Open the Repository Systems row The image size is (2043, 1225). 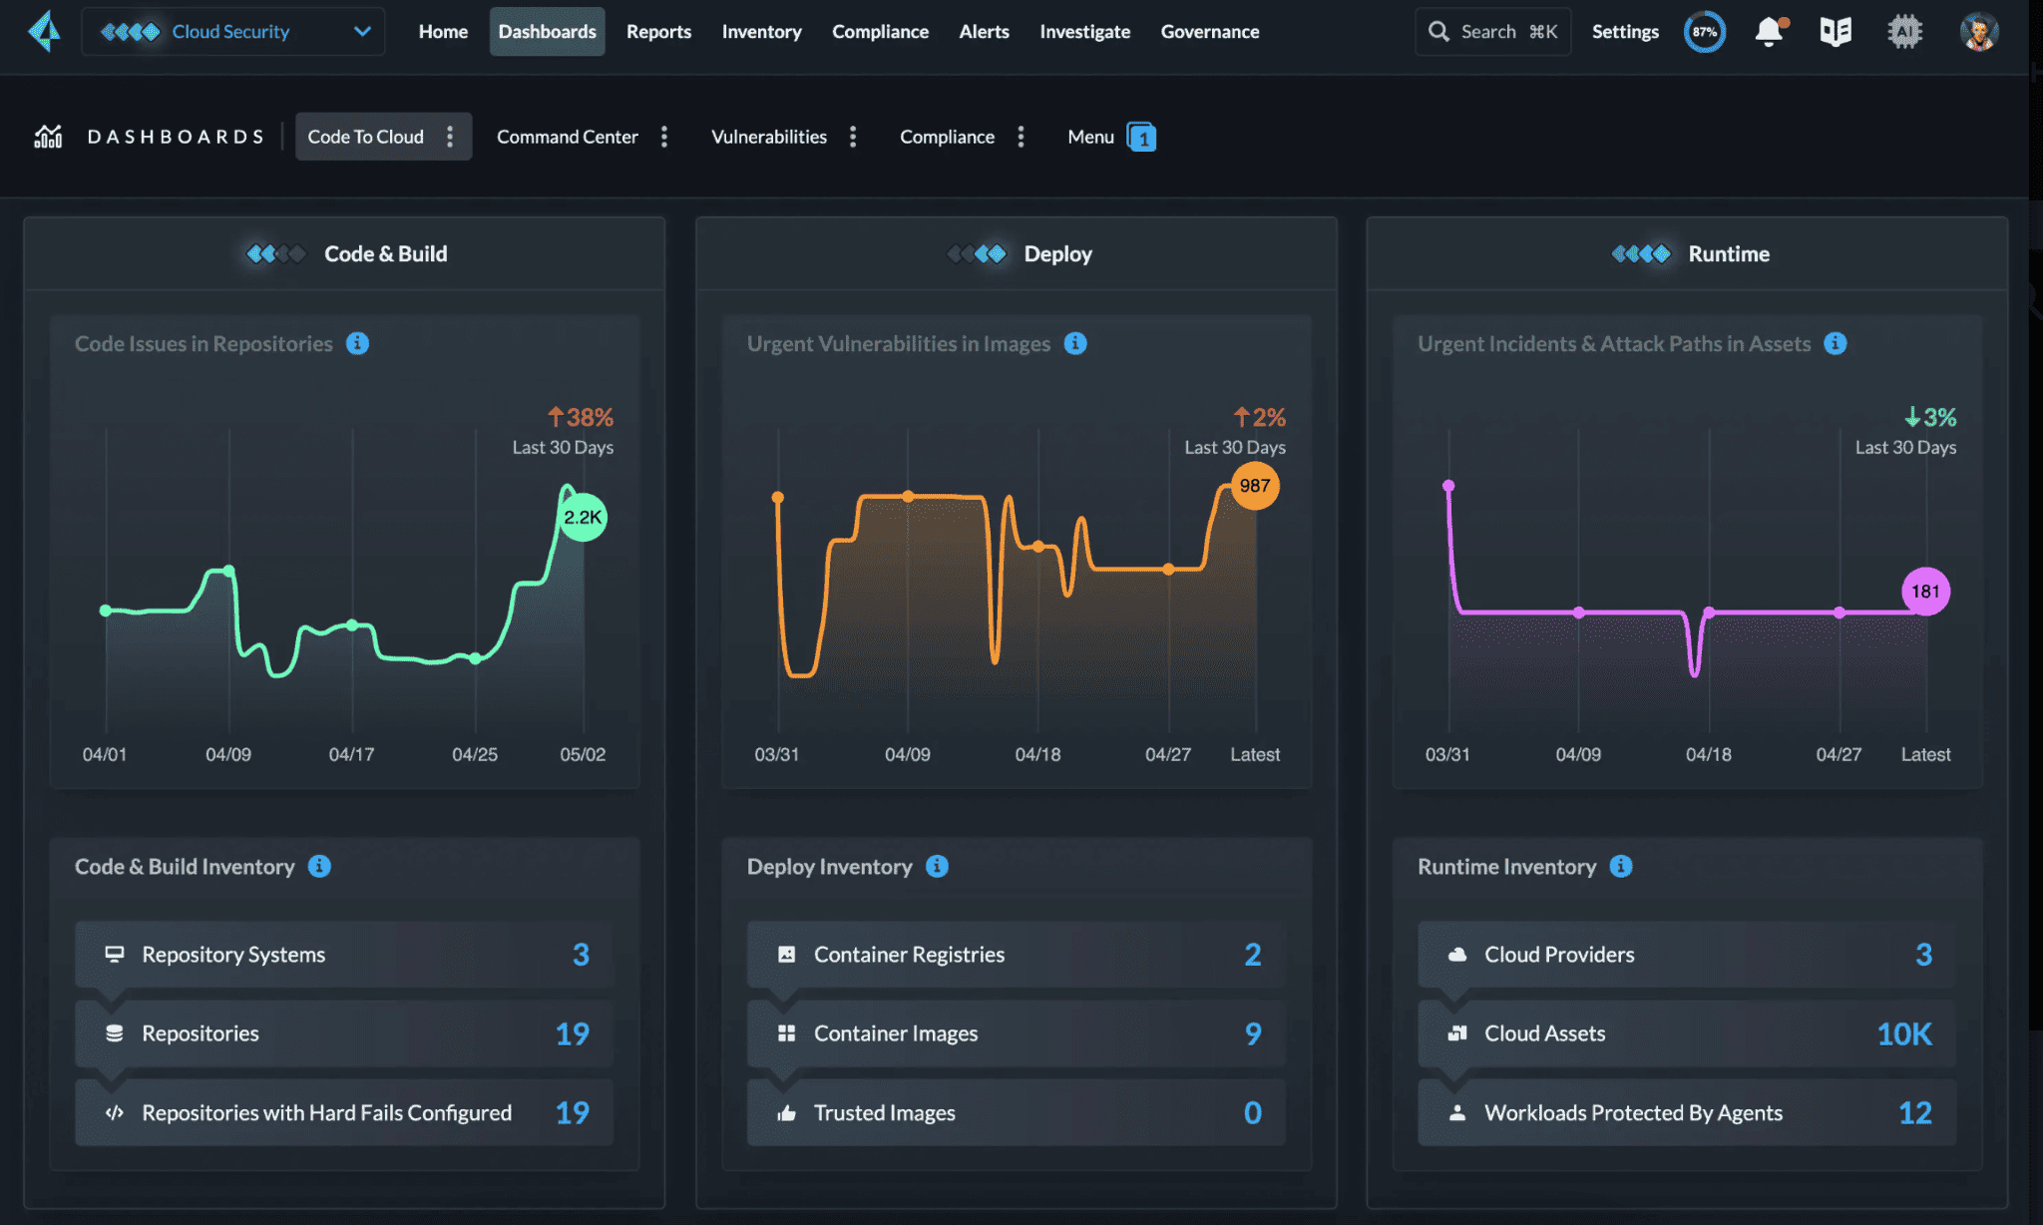point(344,955)
